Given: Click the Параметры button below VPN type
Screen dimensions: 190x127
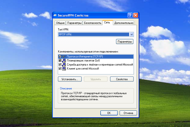Looking at the screenshot, I should (x=125, y=42).
